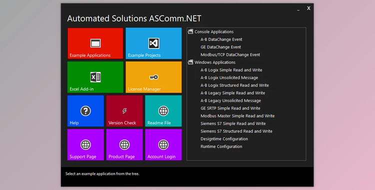
Task: Choose A-B Logix Simple Read and Write
Action: click(x=231, y=70)
